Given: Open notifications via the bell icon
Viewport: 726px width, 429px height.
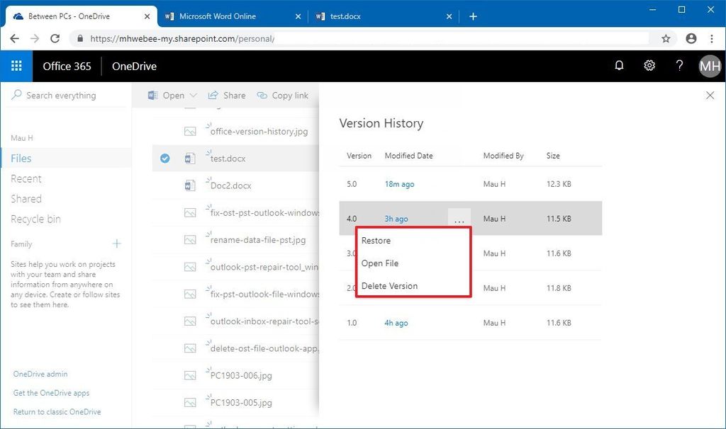Looking at the screenshot, I should tap(619, 66).
